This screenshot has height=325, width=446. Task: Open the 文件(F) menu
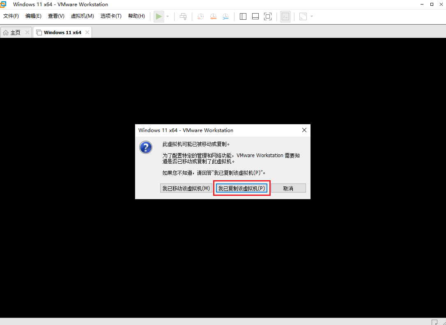coord(11,16)
